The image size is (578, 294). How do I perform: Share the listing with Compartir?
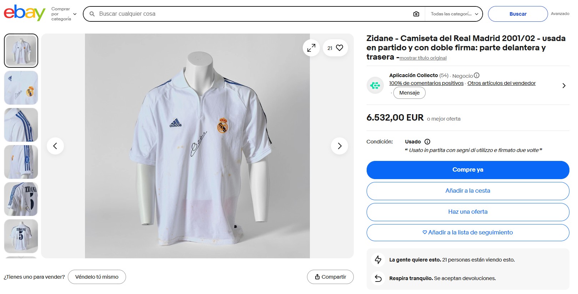(330, 277)
